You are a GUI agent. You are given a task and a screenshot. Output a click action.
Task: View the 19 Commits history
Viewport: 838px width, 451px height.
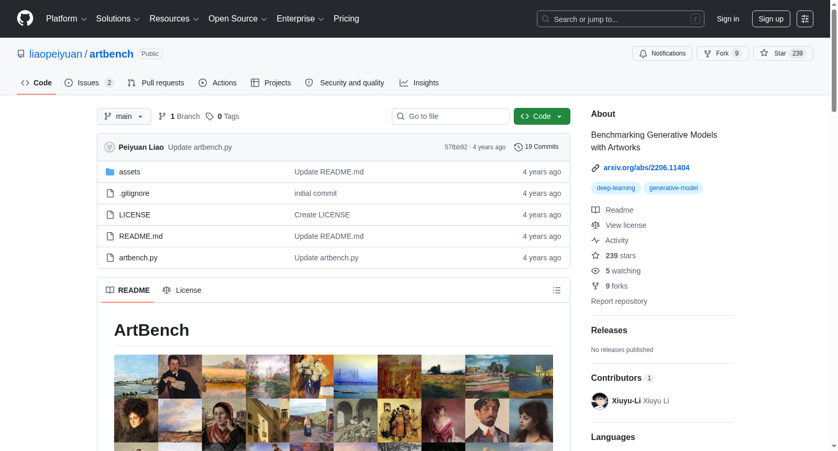pos(536,147)
